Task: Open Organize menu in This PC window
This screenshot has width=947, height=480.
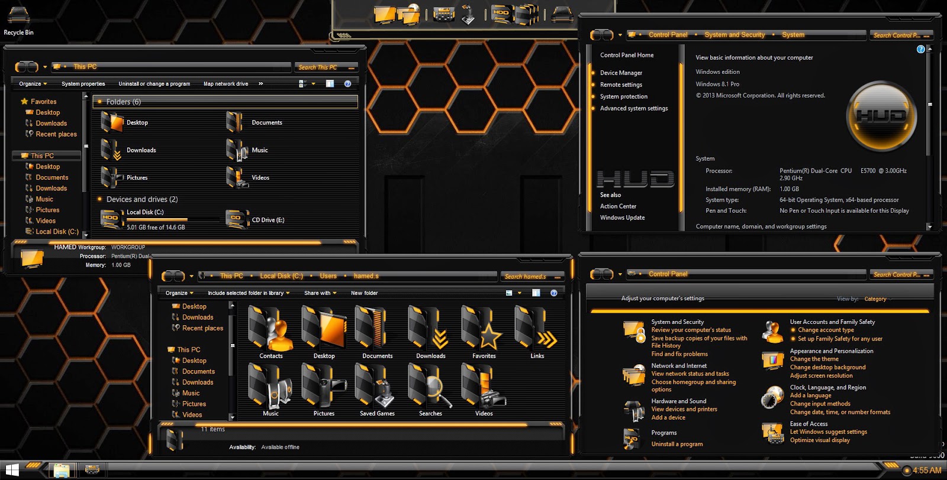Action: tap(33, 84)
